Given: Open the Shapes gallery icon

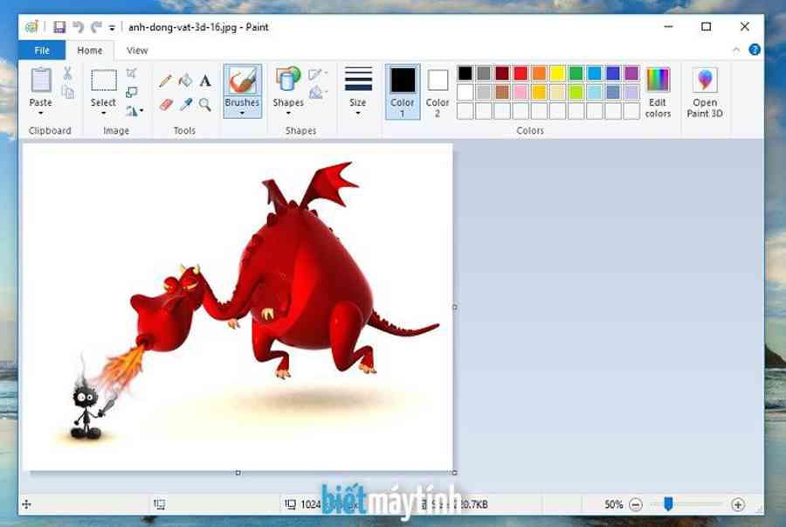Looking at the screenshot, I should pos(288,80).
